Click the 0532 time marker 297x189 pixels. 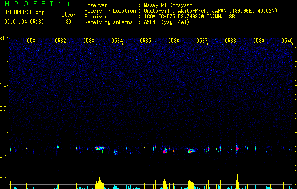click(60, 41)
